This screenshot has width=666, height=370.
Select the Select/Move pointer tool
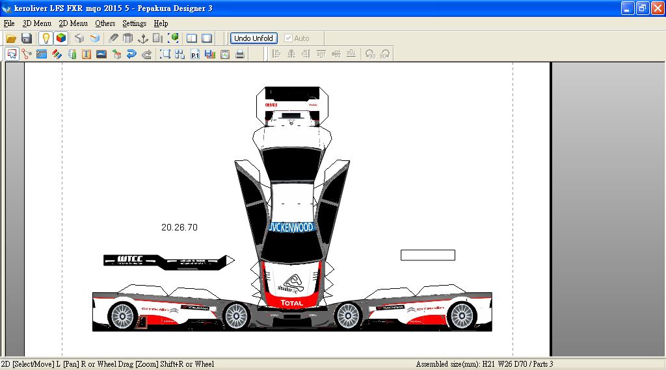12,55
